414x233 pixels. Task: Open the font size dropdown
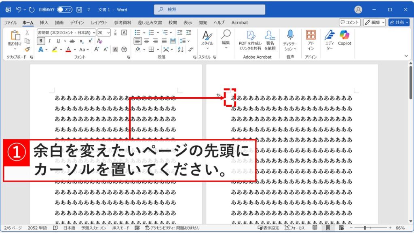108,33
